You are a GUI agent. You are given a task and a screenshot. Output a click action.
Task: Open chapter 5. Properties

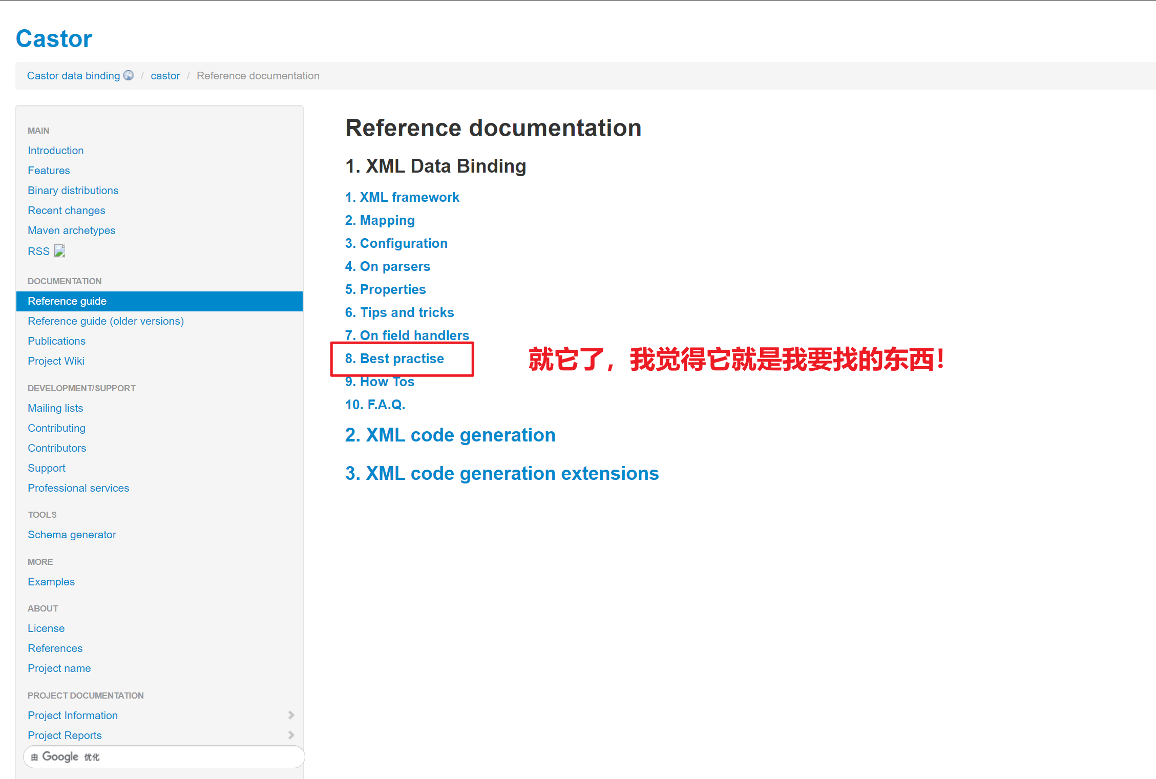[385, 289]
